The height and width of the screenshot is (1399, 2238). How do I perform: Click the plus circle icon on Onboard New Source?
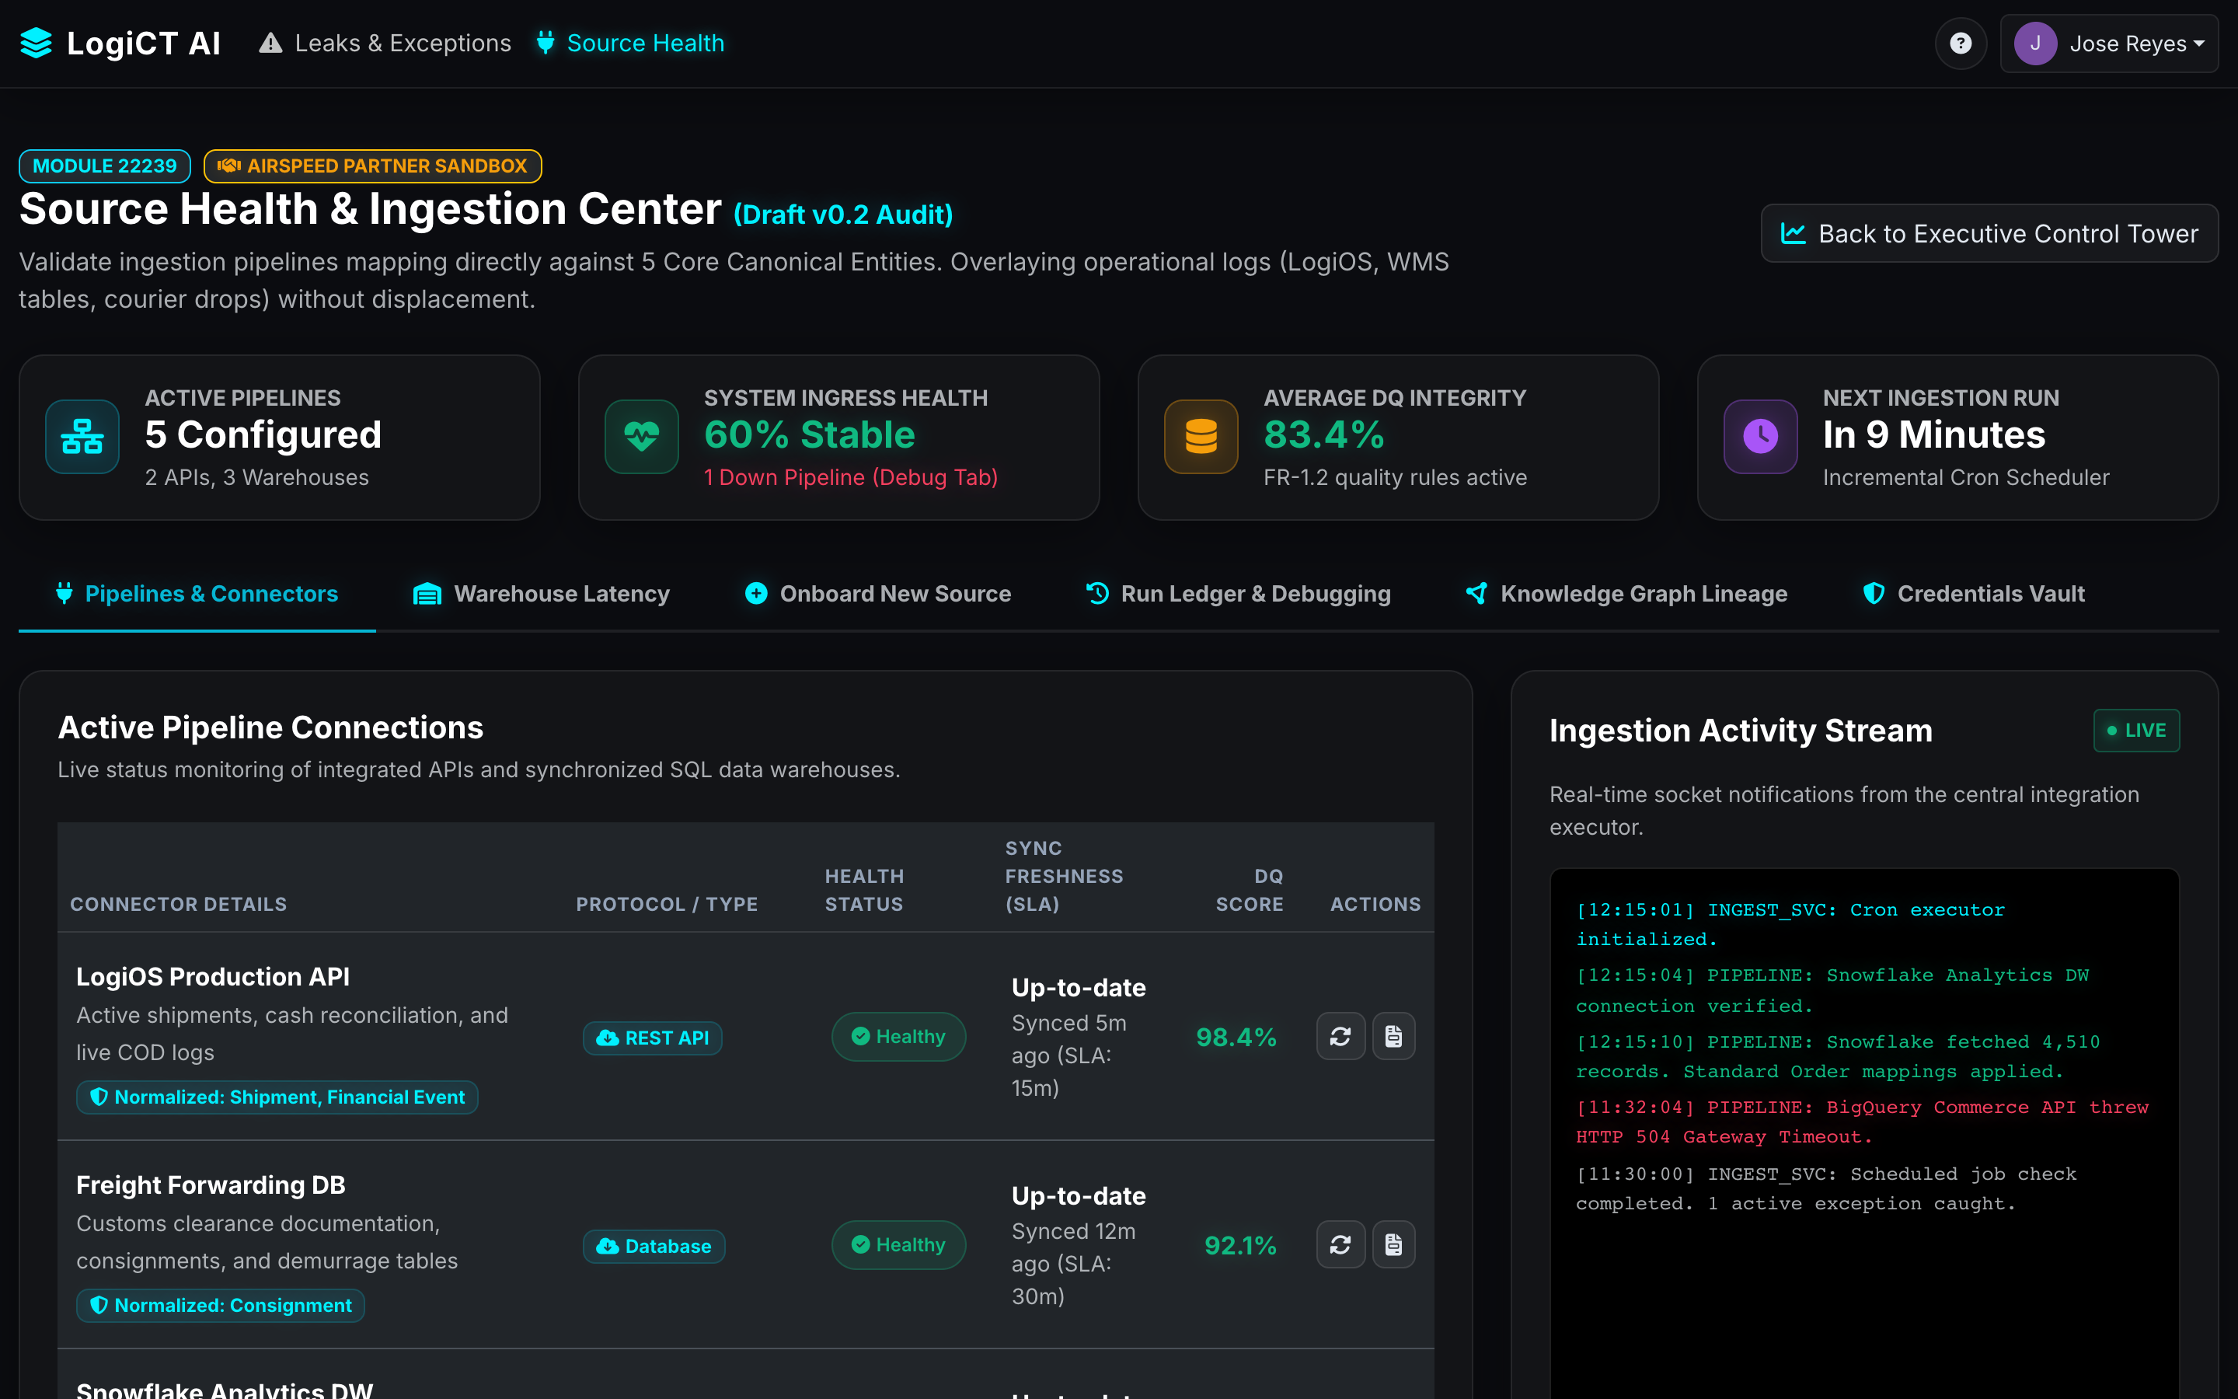[756, 593]
